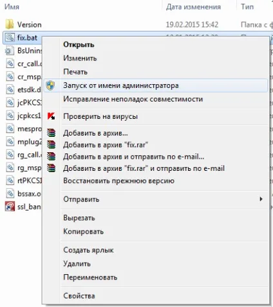Sort by 'Дата изменения' column header
This screenshot has width=273, height=307.
193,7
